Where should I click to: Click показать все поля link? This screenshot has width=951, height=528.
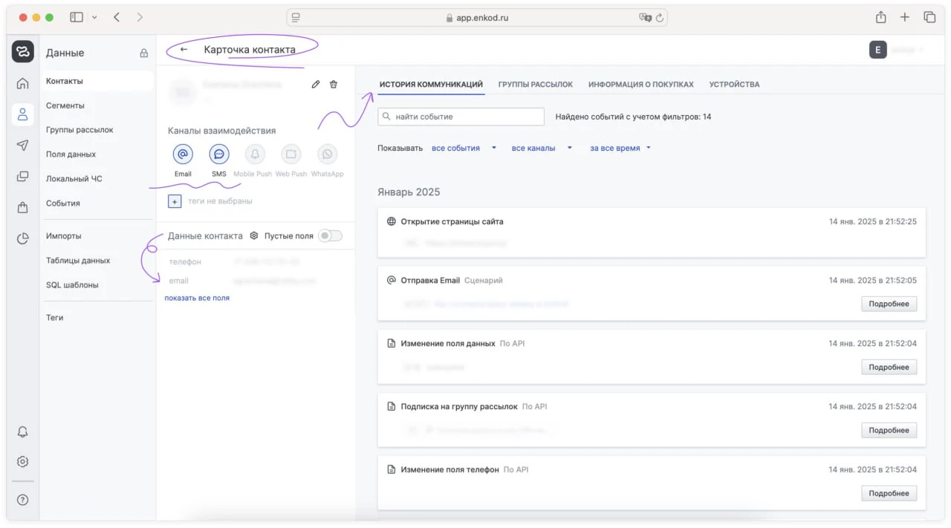point(197,298)
